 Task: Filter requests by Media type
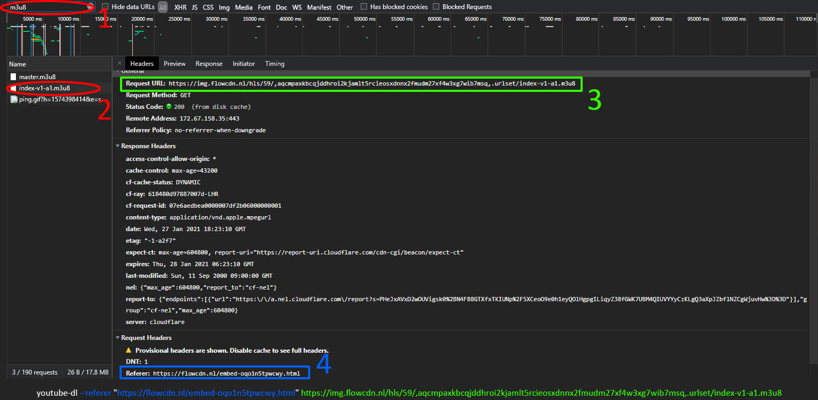coord(244,7)
